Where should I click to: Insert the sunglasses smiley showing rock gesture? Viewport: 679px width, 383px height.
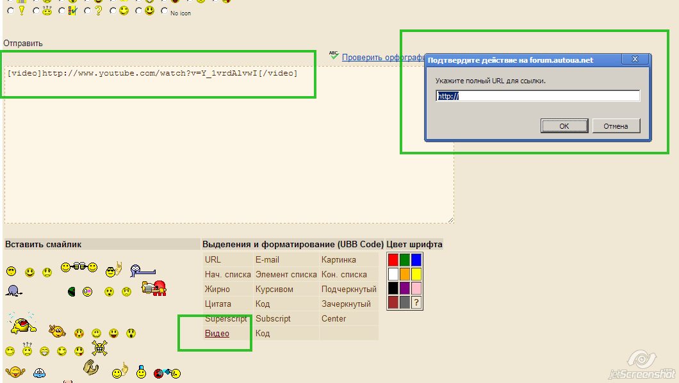click(x=114, y=270)
